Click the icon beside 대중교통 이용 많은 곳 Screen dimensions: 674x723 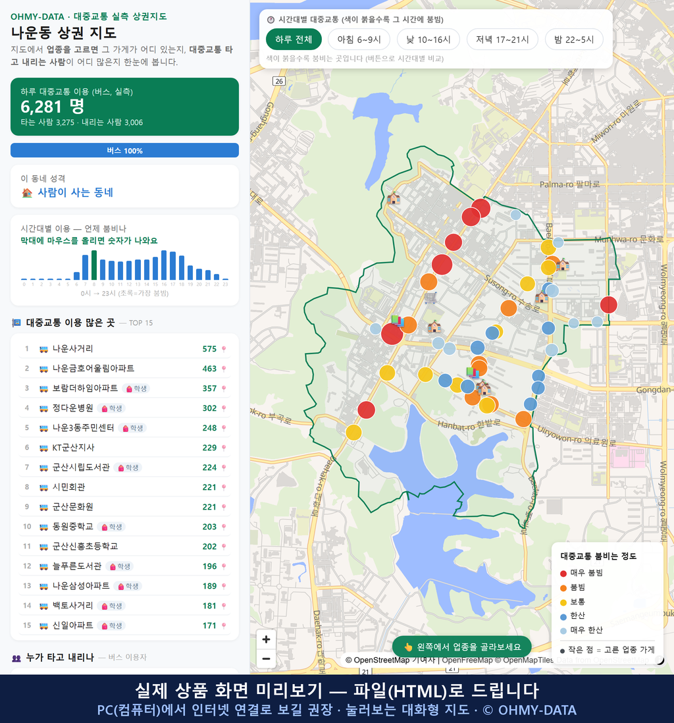(16, 323)
